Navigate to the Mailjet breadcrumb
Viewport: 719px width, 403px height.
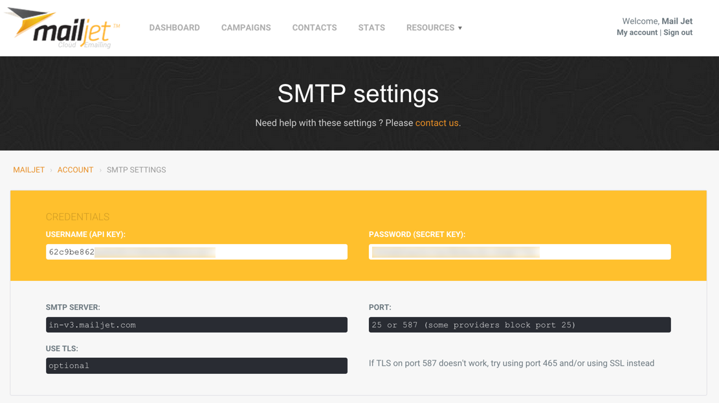tap(29, 170)
